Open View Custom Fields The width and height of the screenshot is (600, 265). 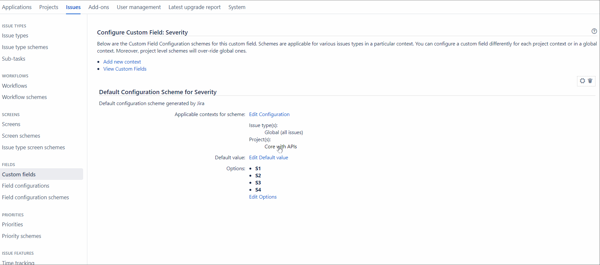(125, 69)
